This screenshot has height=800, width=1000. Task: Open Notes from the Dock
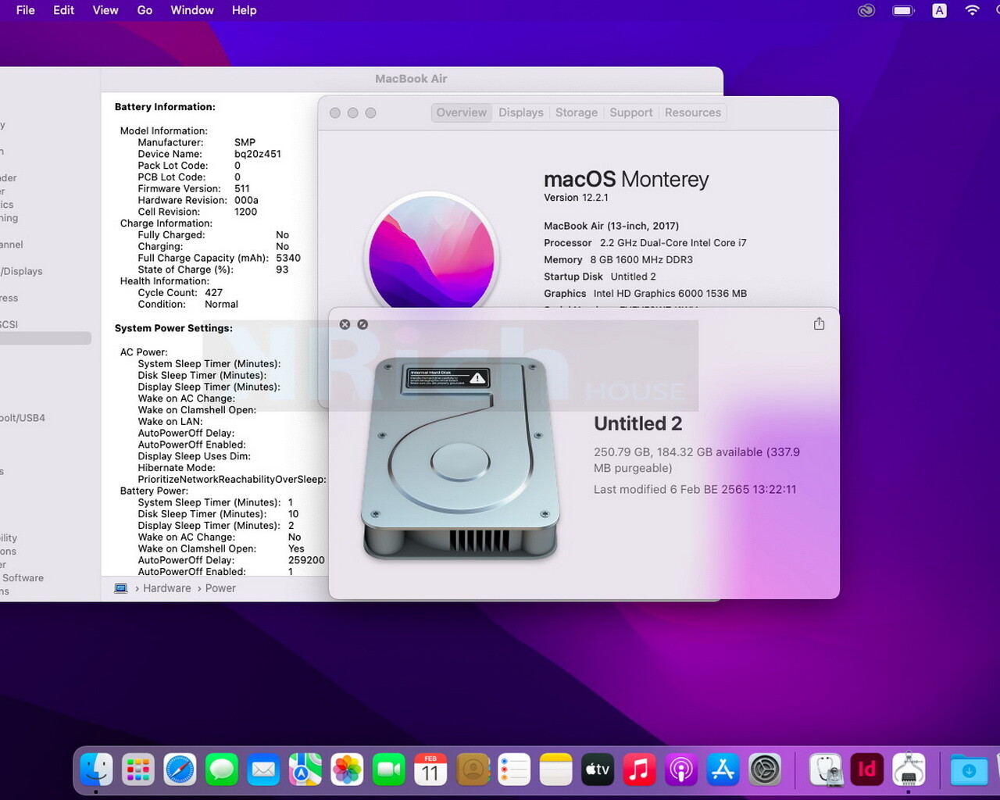[556, 770]
